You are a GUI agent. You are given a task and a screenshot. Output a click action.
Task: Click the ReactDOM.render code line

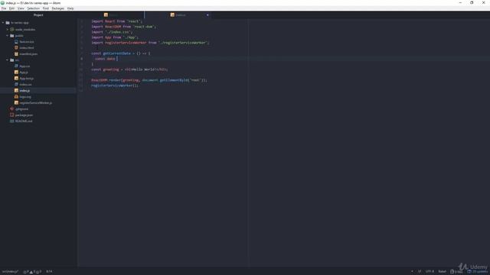point(149,80)
